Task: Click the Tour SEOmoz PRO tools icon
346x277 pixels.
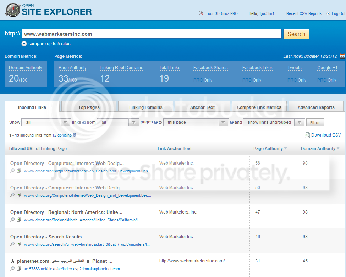Action: point(201,13)
